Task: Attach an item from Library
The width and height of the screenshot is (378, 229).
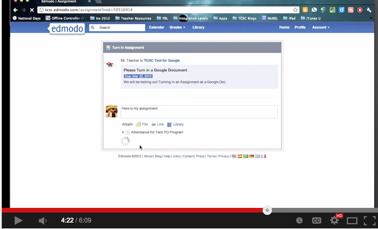Action: pyautogui.click(x=175, y=124)
